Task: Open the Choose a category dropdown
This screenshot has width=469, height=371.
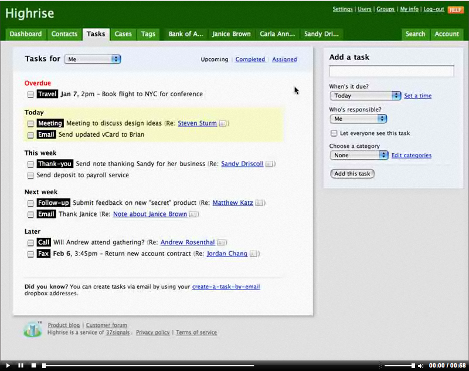Action: (x=359, y=156)
